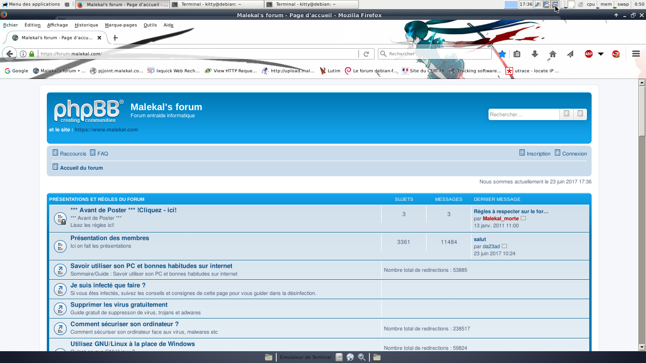Click redirect icon for Je suis infecté

tap(60, 289)
